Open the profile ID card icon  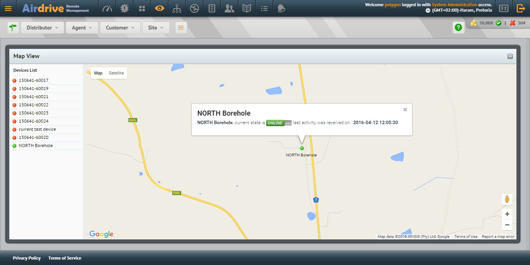[504, 8]
